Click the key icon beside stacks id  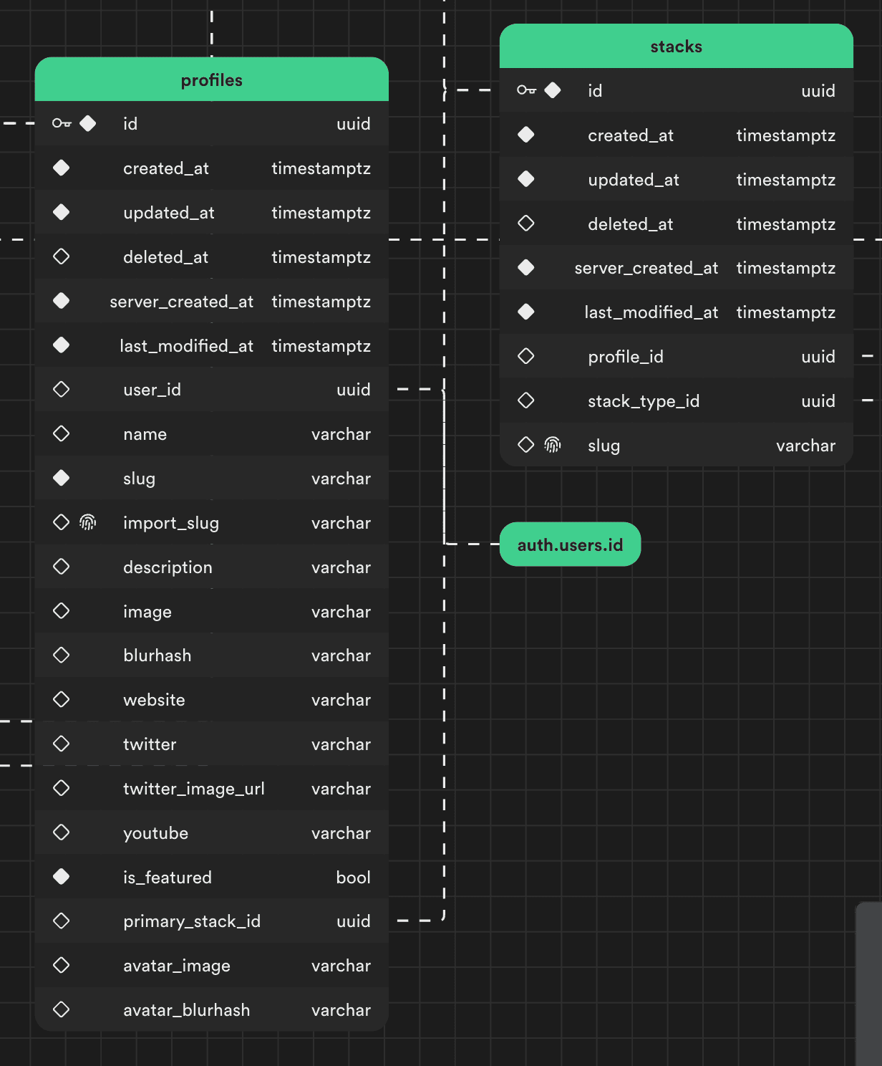click(525, 90)
